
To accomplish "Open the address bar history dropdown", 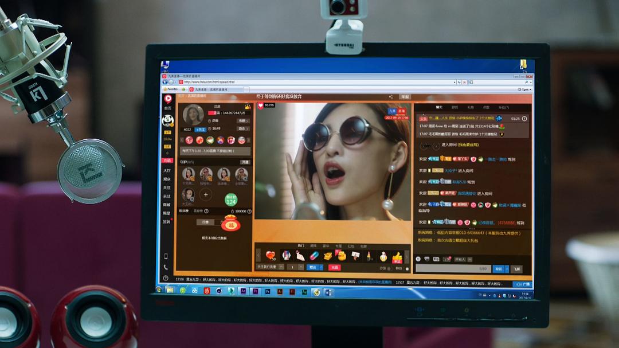I will (x=455, y=82).
